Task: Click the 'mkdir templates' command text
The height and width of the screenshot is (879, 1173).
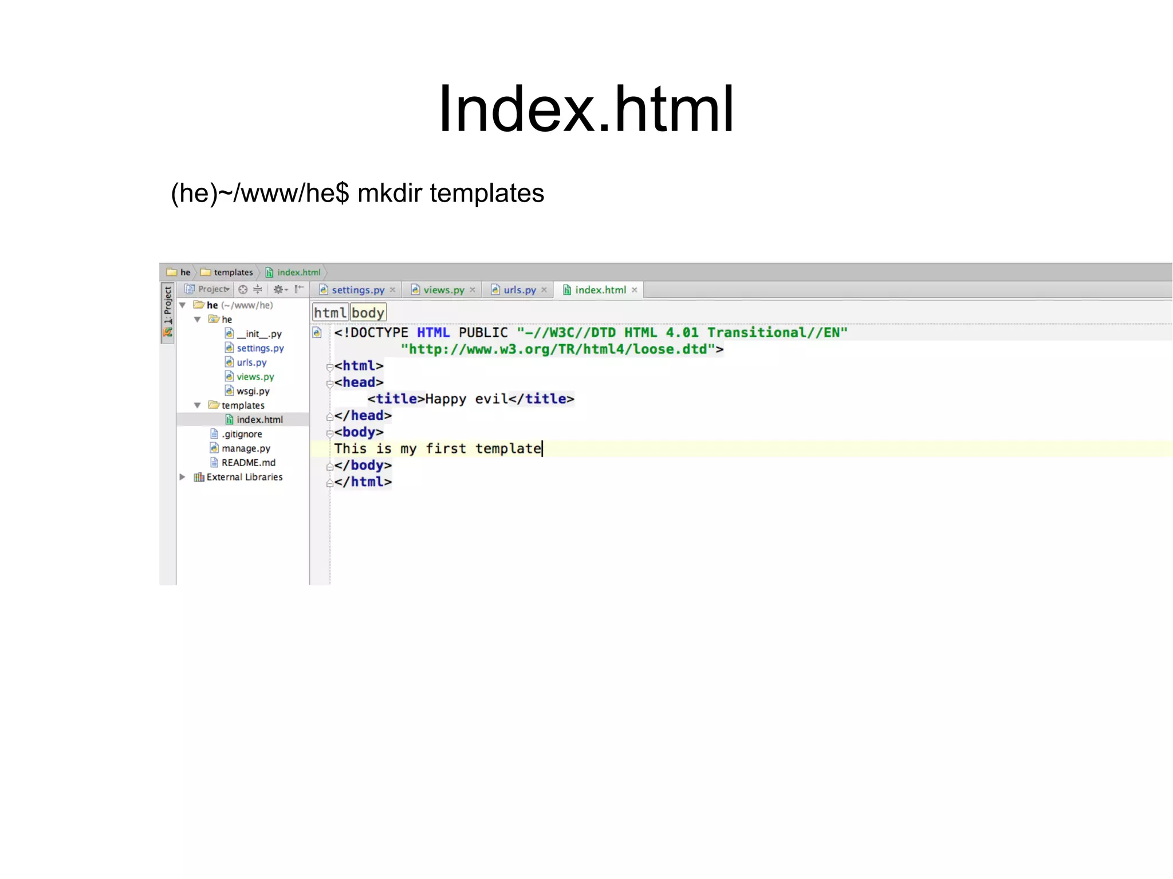Action: click(451, 193)
